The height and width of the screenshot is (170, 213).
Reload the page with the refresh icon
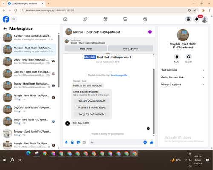click(x=16, y=11)
